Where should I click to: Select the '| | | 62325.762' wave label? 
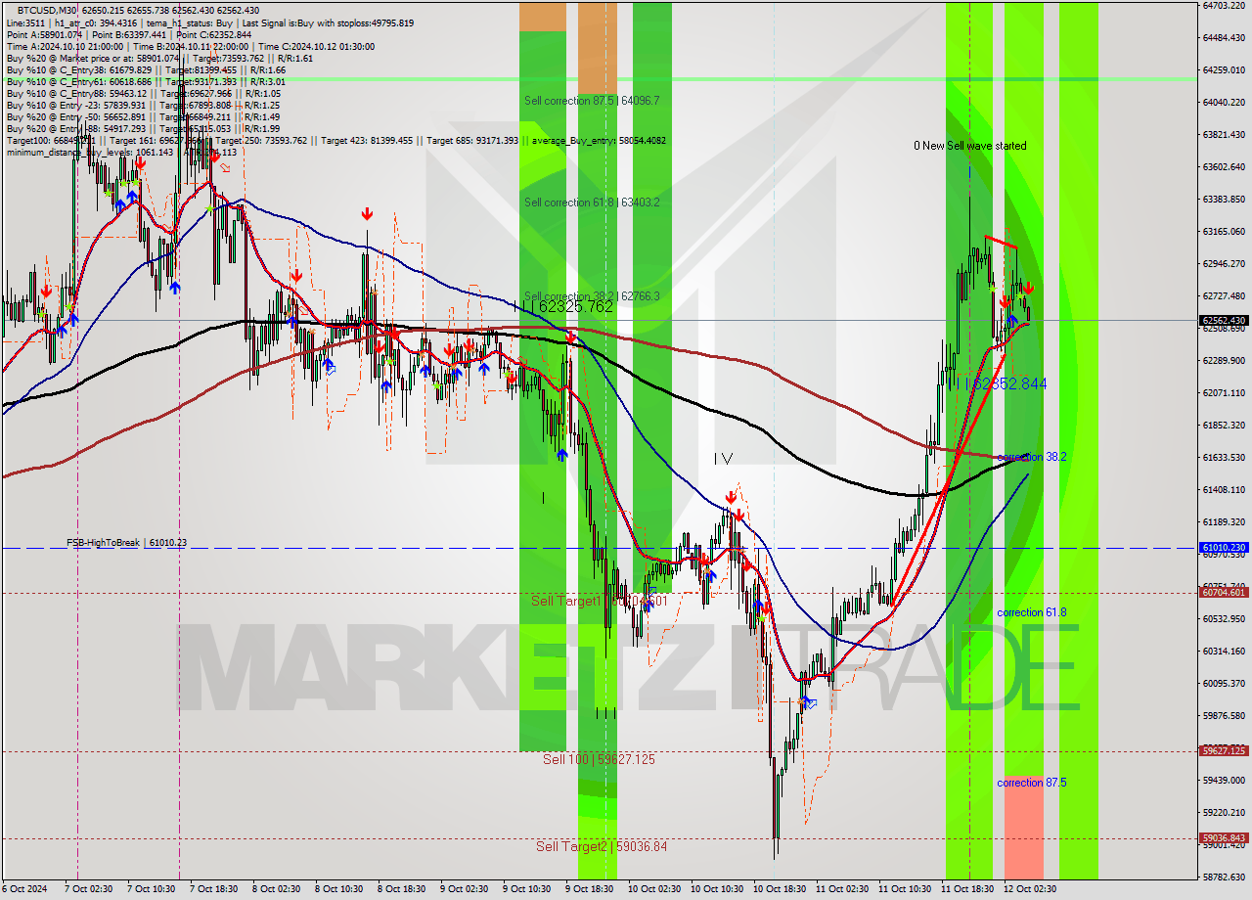pyautogui.click(x=562, y=306)
